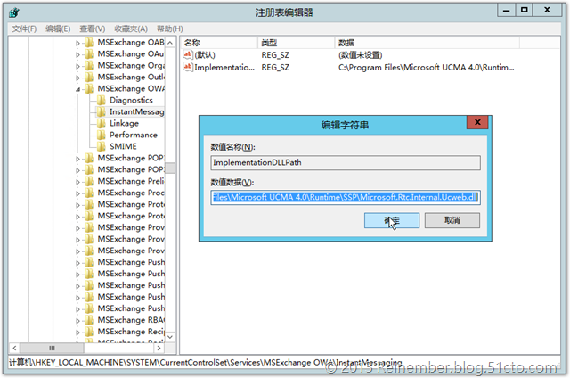The width and height of the screenshot is (570, 378).
Task: Click the 数值数据 input field
Action: click(x=345, y=197)
